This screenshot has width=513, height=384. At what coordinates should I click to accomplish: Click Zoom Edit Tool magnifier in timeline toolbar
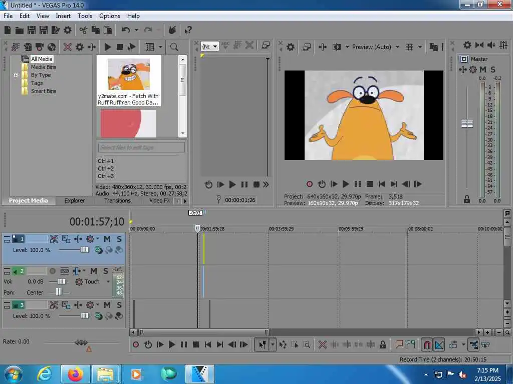(307, 344)
